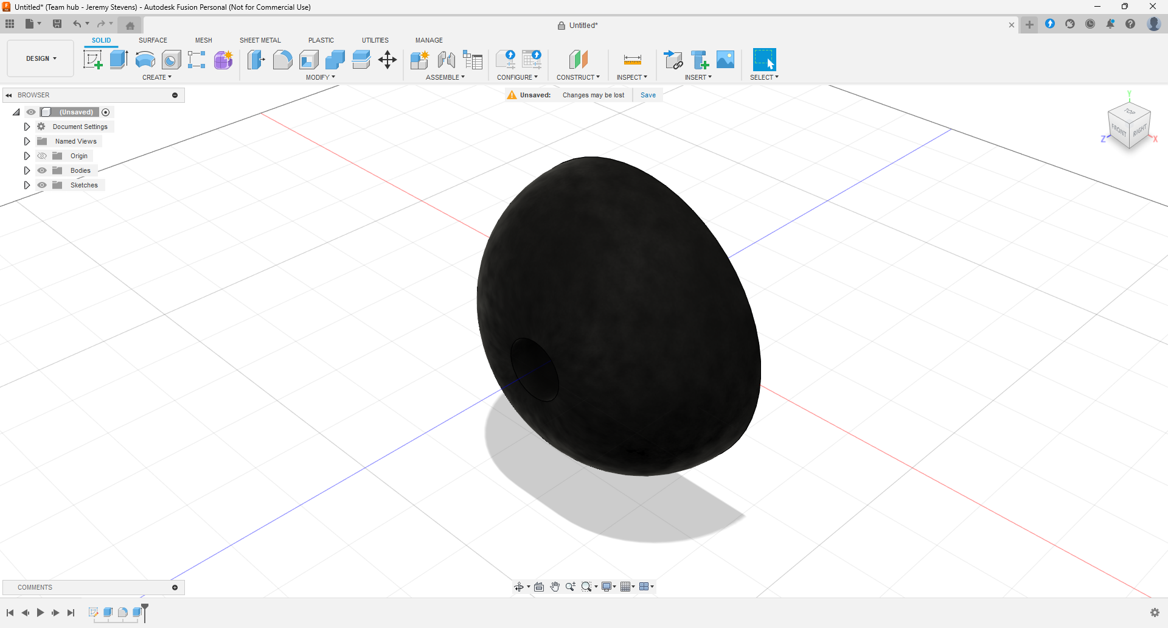This screenshot has height=628, width=1168.
Task: Switch to the SHEET METAL tab
Action: 260,40
